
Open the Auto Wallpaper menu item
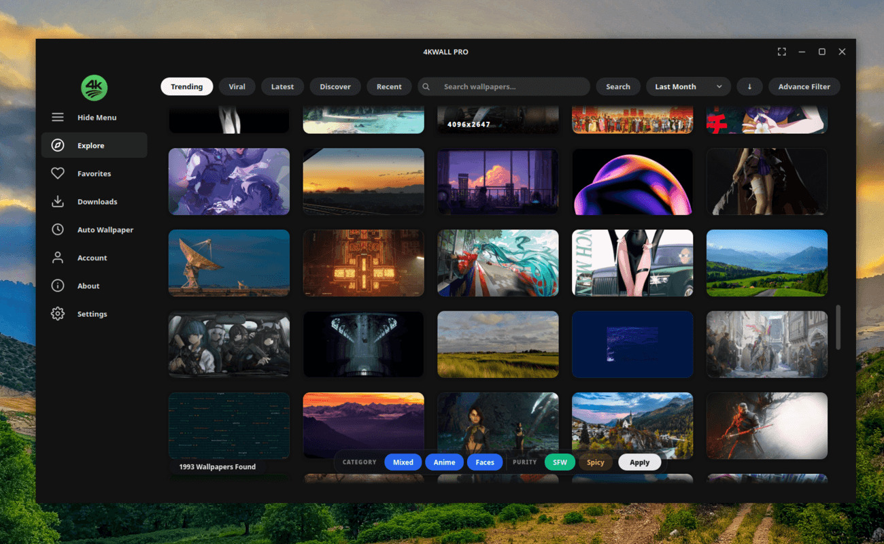tap(95, 230)
